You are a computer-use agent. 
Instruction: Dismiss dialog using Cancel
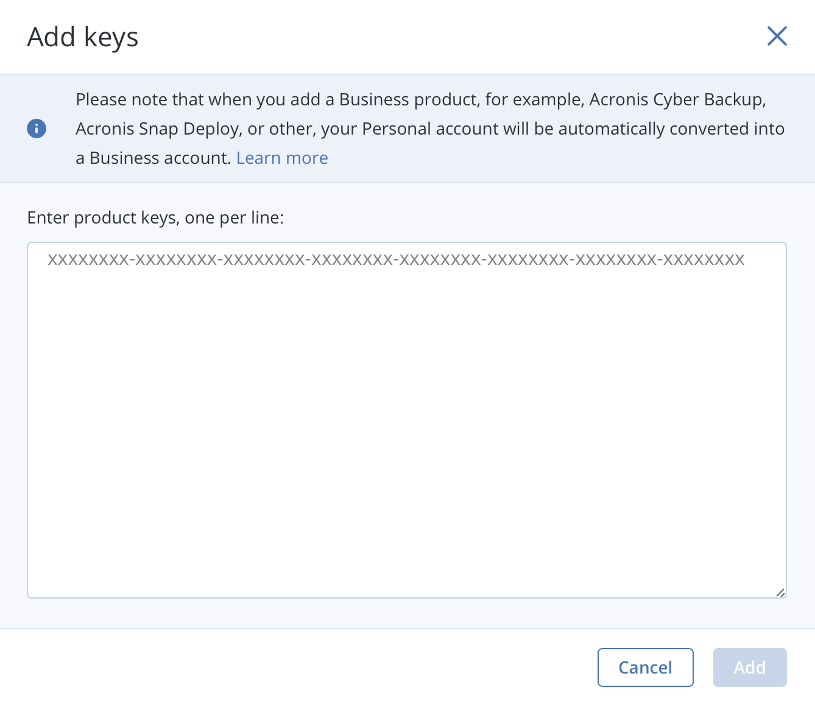coord(645,667)
